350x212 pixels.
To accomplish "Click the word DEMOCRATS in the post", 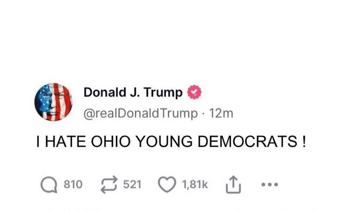I will (247, 142).
